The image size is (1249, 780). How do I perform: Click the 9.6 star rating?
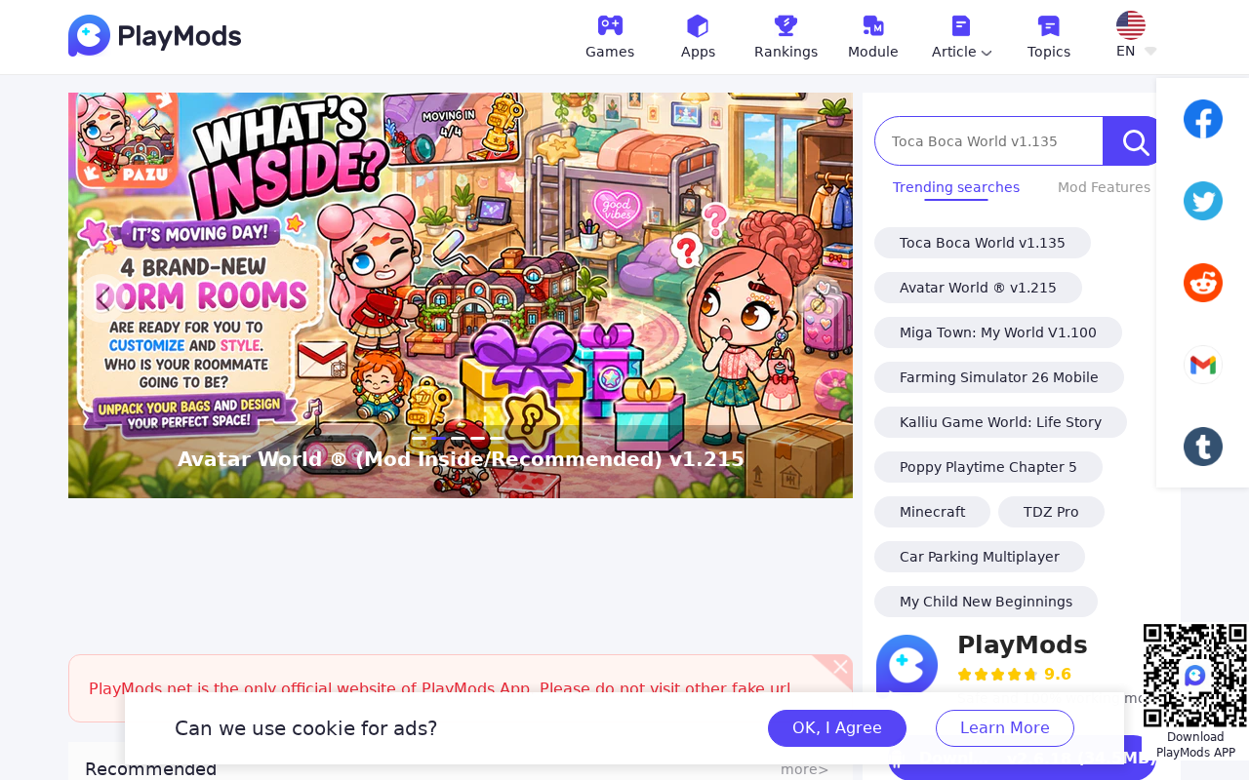1015,674
